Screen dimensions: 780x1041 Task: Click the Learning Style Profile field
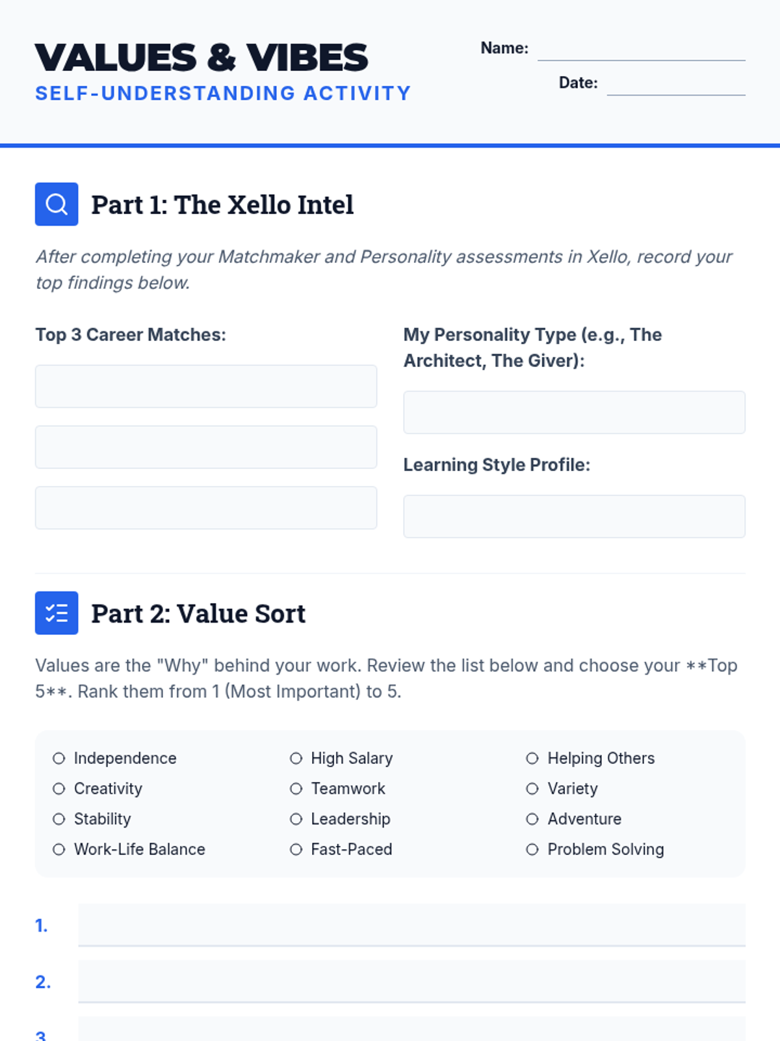click(x=574, y=517)
